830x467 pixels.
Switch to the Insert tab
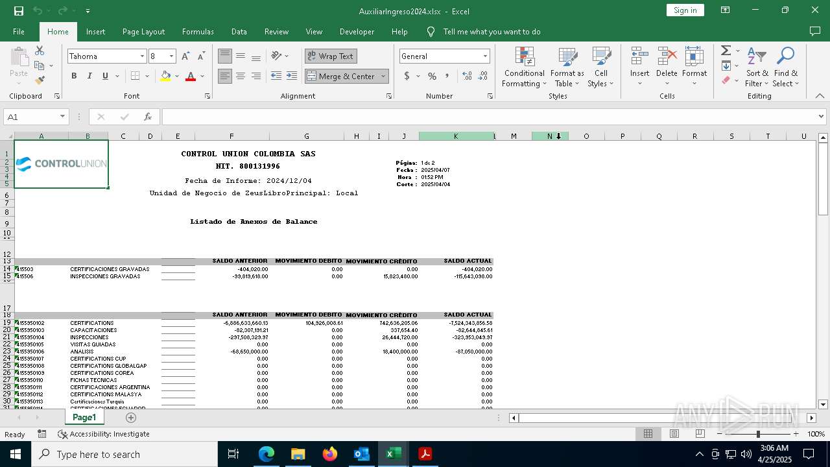(95, 32)
